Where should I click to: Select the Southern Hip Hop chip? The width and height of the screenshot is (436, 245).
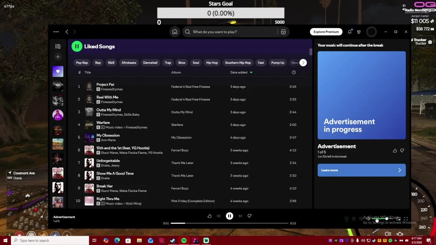point(238,63)
